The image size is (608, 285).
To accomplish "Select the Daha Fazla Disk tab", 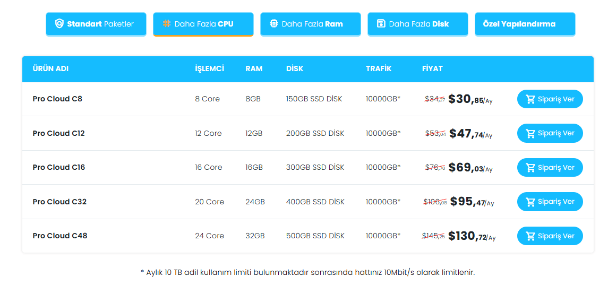I will point(418,24).
